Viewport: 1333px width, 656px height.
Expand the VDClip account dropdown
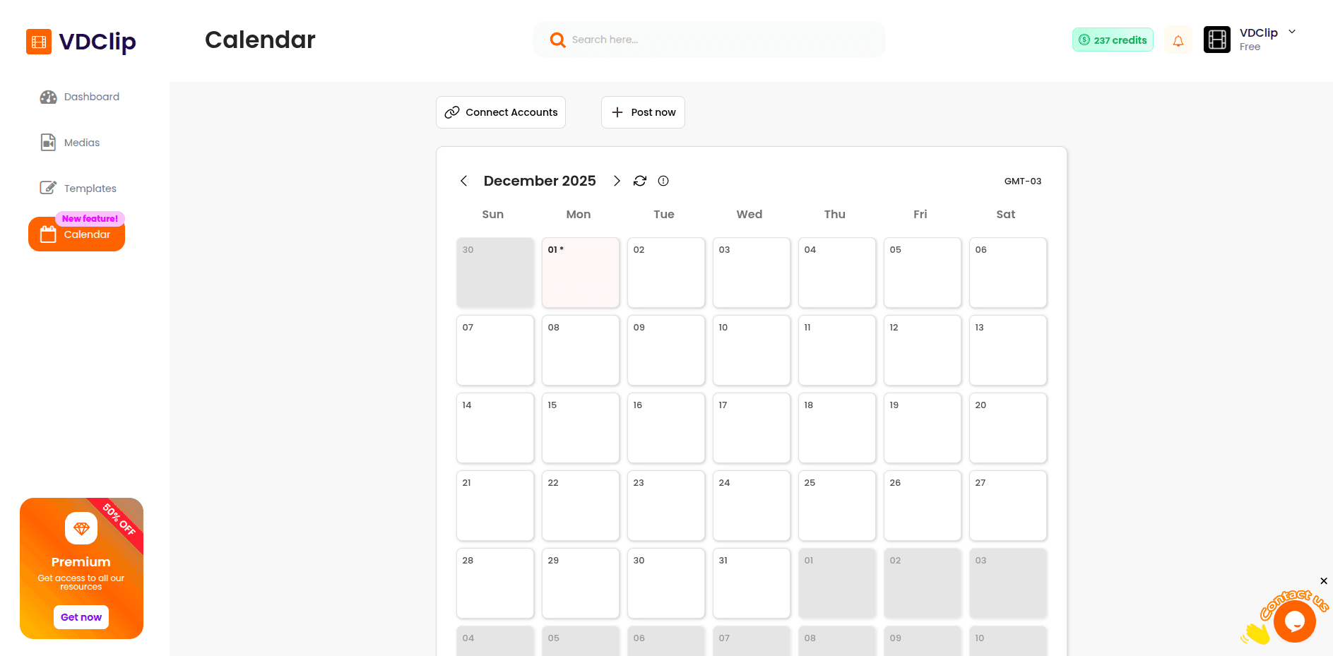(x=1292, y=32)
